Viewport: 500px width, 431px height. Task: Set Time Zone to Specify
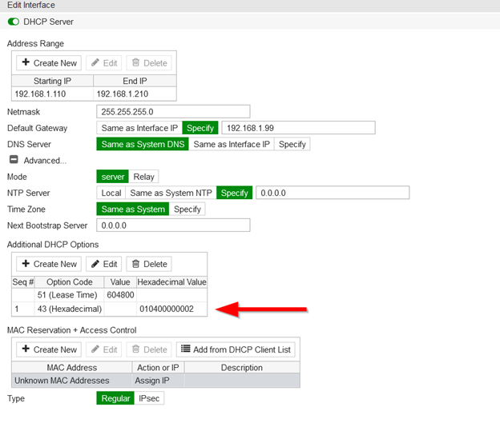point(187,209)
